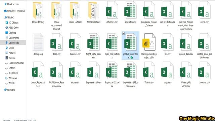
Task: Select the Laptop_price_prediction.csv file icon
Action: click(204, 42)
